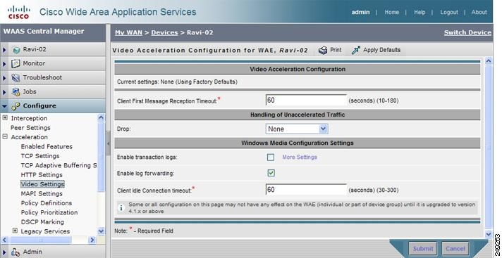Open DSCP Marking in the tree
The width and height of the screenshot is (502, 258).
coord(42,222)
